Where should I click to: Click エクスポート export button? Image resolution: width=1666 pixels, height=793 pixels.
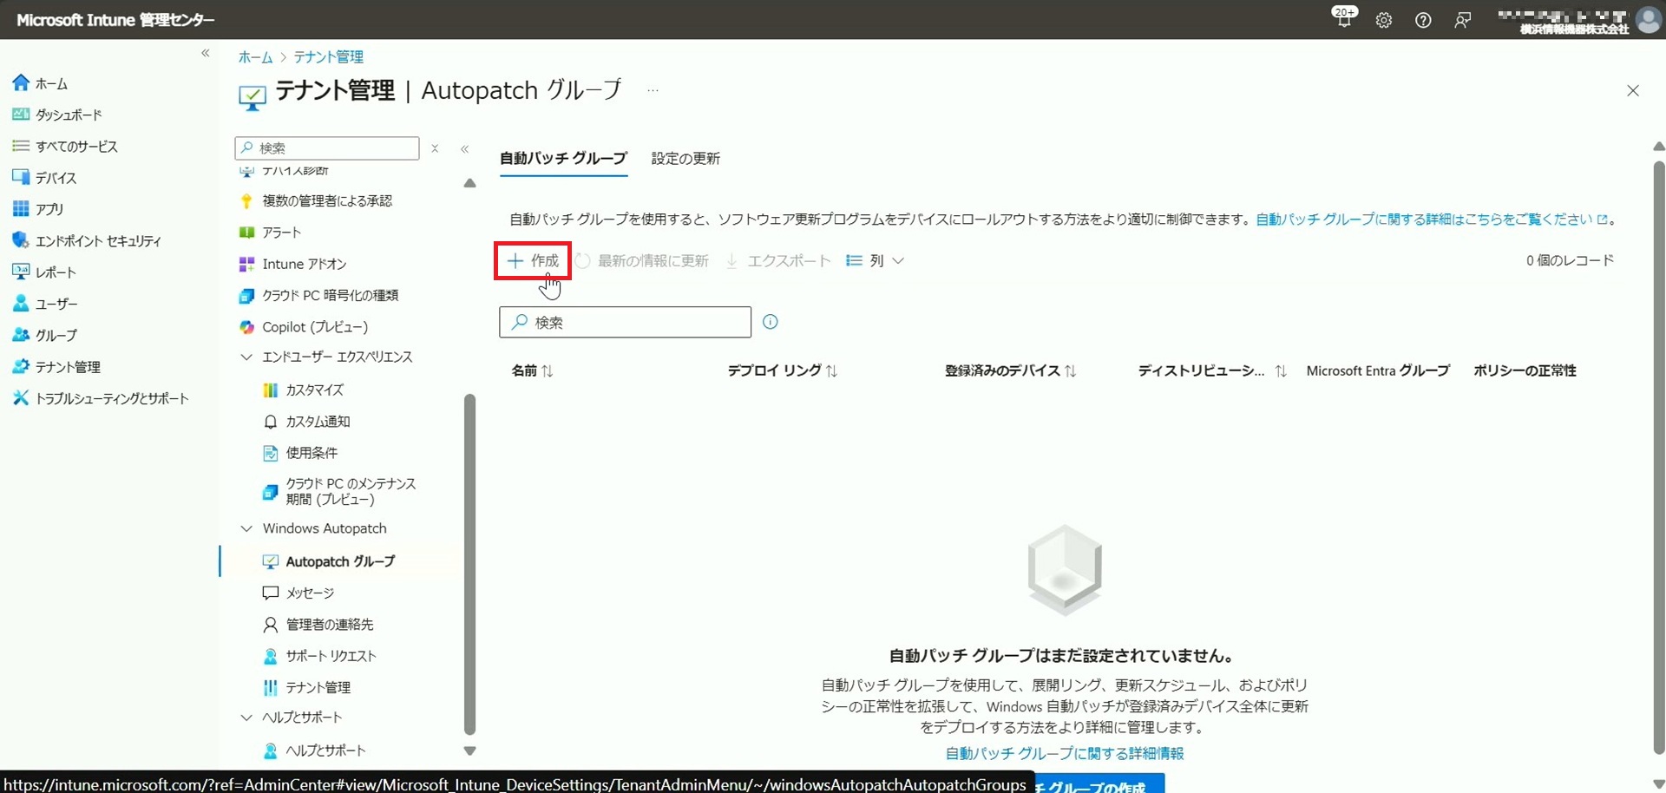[778, 261]
